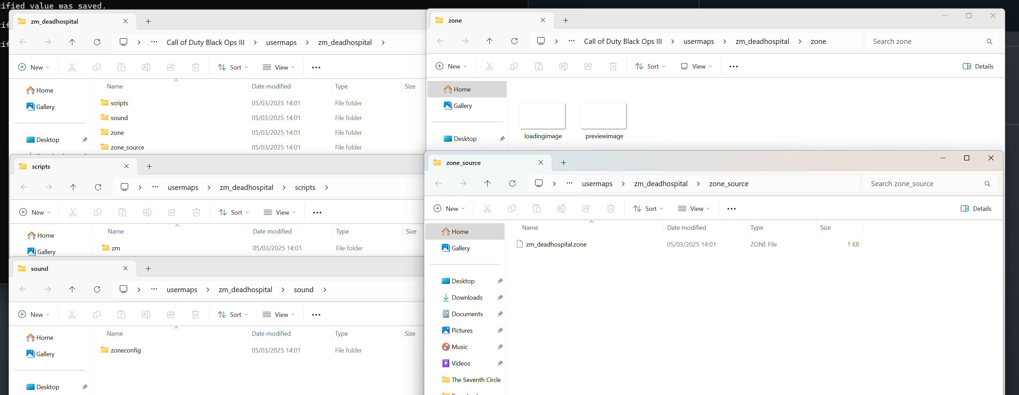Click the Refresh icon in zone window

[514, 41]
